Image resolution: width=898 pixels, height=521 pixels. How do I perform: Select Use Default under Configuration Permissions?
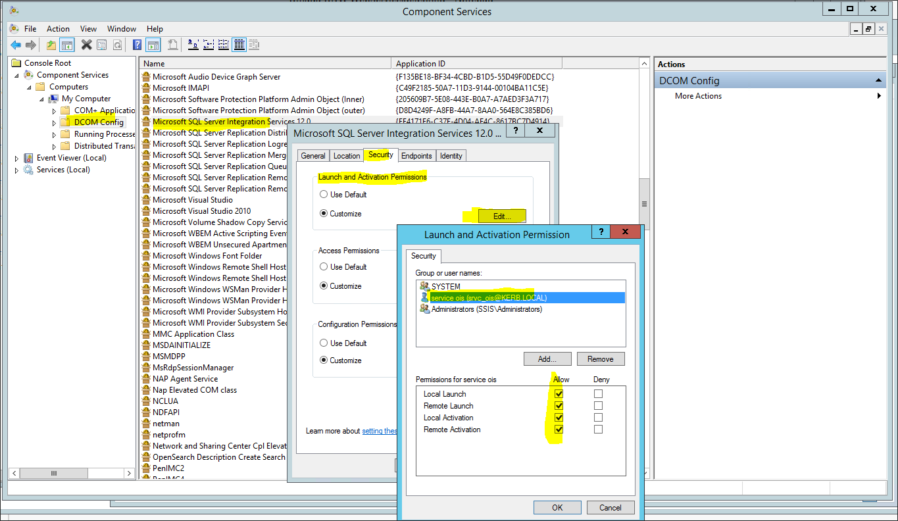coord(324,343)
